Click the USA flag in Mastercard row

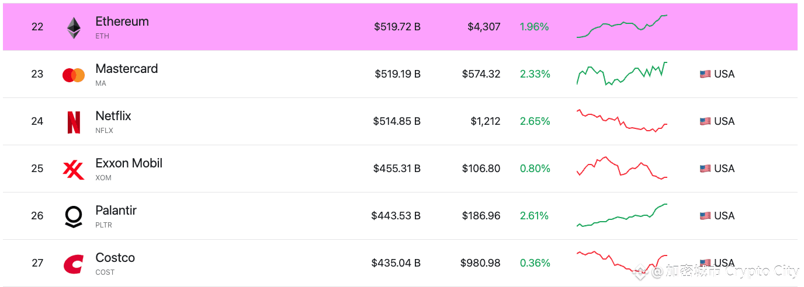click(705, 74)
